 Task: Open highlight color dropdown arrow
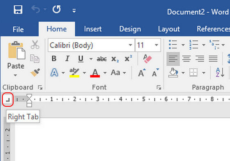(x=84, y=73)
